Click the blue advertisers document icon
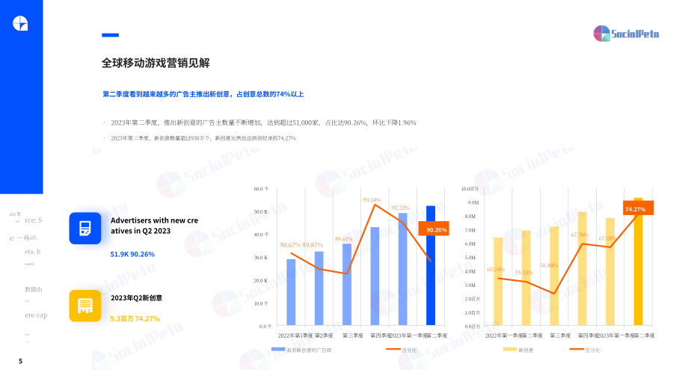Viewport: 688px width, 387px height. pos(85,229)
